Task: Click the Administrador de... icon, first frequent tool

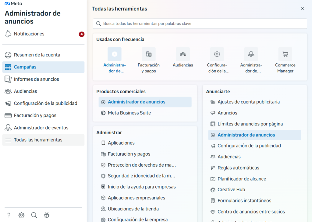Action: coord(115,54)
